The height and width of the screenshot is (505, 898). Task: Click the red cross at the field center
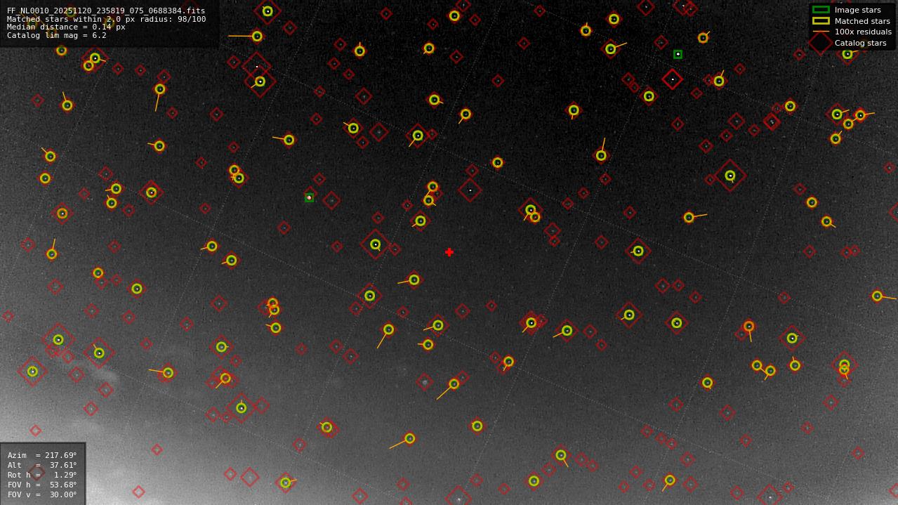click(449, 252)
